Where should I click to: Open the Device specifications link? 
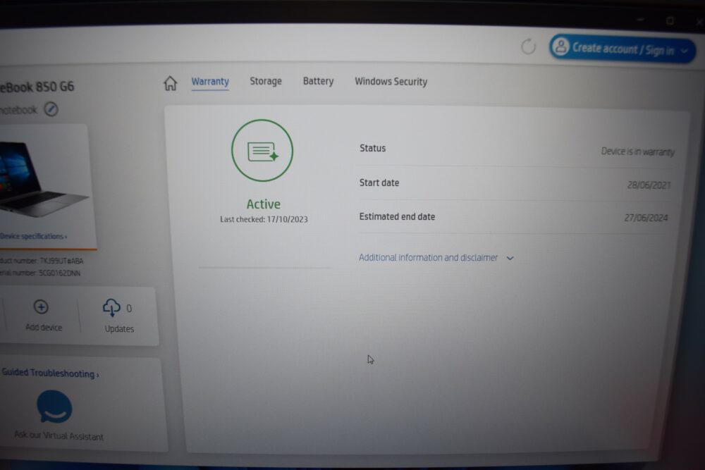(34, 236)
